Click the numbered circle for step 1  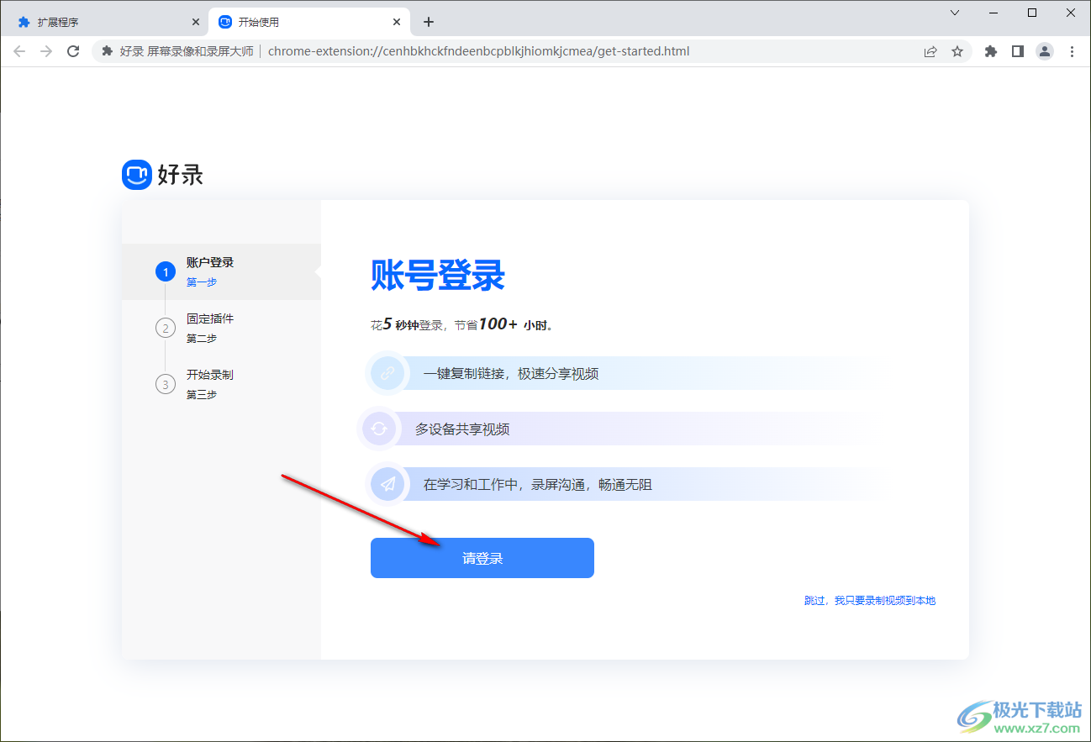tap(166, 271)
